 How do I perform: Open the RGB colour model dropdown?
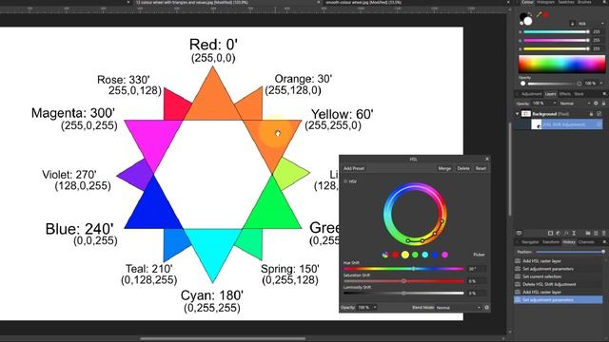(x=590, y=24)
